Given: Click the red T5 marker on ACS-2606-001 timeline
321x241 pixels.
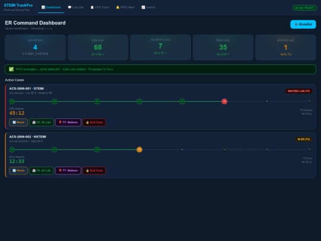Looking at the screenshot, I should [224, 101].
